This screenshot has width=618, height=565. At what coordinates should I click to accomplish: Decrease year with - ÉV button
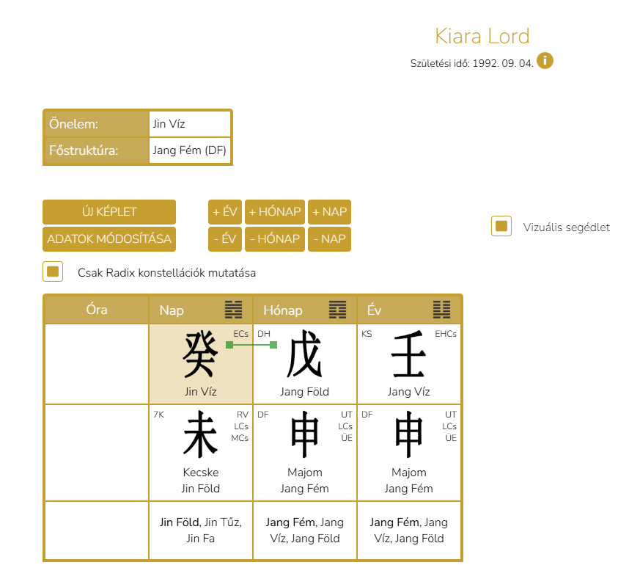tap(225, 238)
